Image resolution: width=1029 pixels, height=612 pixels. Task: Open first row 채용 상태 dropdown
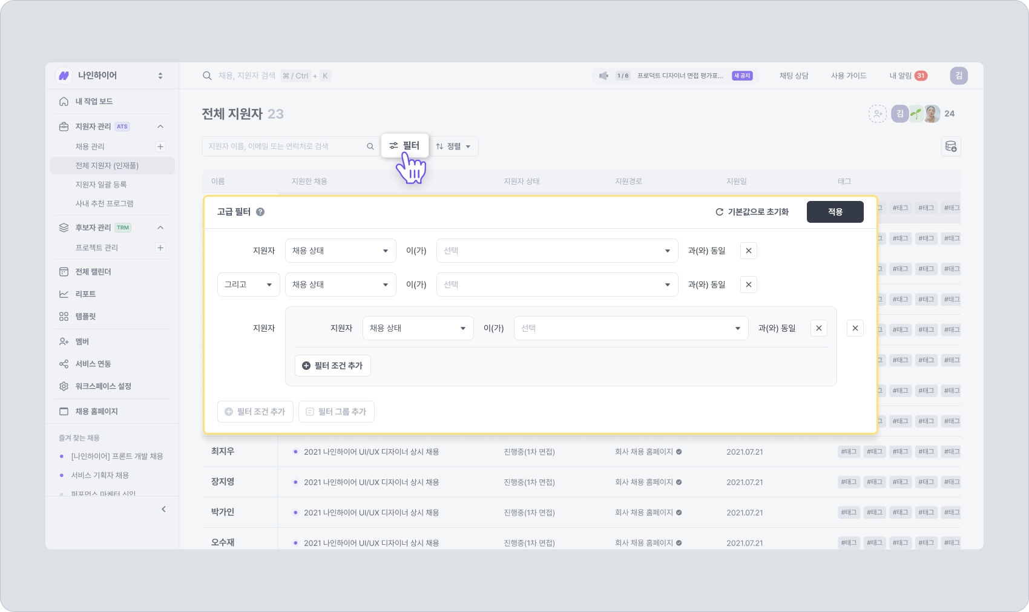point(341,251)
